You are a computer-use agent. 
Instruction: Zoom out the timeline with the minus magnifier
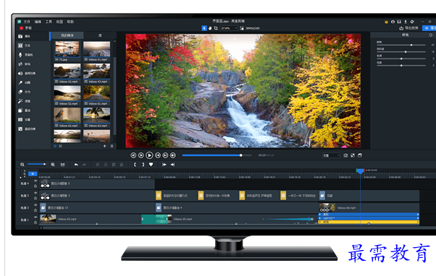22,165
